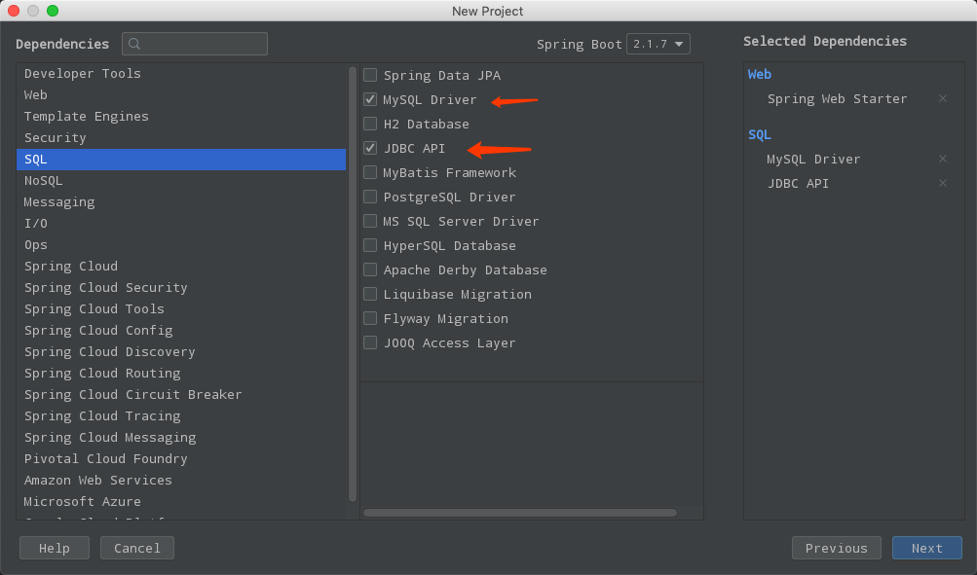Focus the dependencies search field
977x575 pixels.
(x=195, y=44)
